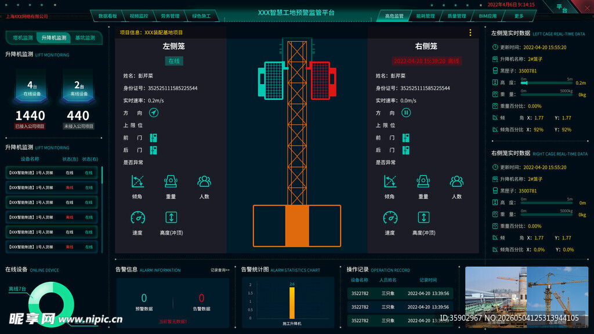Click left cage 后门 door icon

[x=153, y=150]
